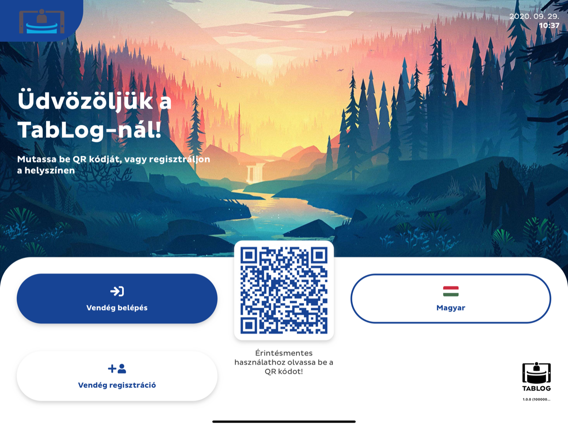The height and width of the screenshot is (426, 568).
Task: Open the Vendég belépés guest login
Action: [117, 299]
